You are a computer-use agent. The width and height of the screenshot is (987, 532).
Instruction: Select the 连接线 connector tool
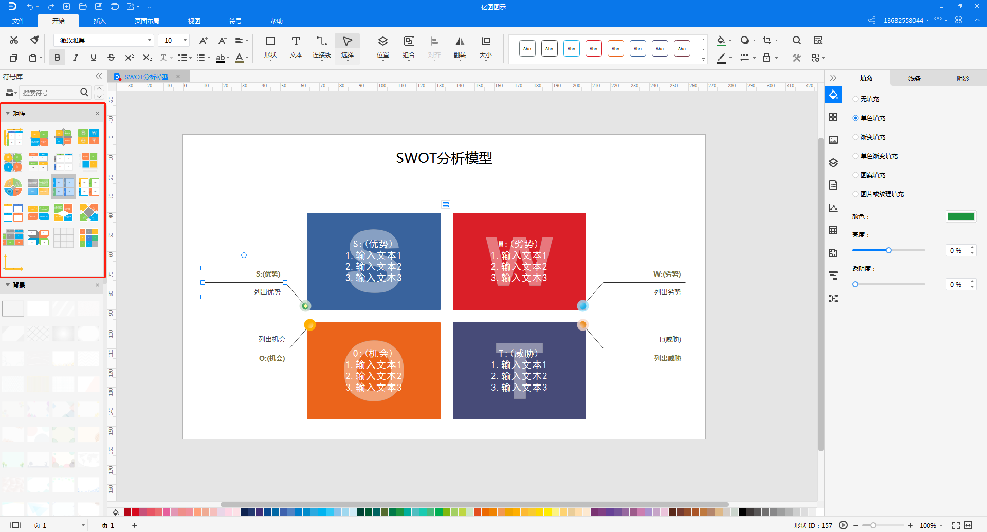(x=322, y=47)
